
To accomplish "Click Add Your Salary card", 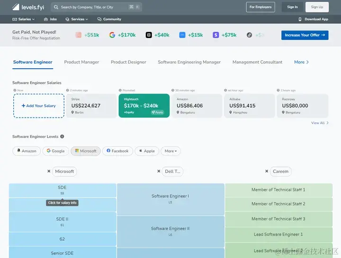I will pyautogui.click(x=39, y=106).
